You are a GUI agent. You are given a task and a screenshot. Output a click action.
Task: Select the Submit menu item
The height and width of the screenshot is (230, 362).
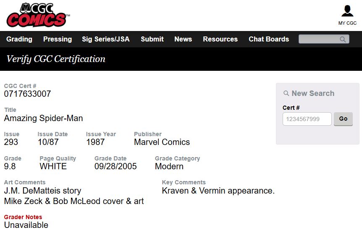152,39
